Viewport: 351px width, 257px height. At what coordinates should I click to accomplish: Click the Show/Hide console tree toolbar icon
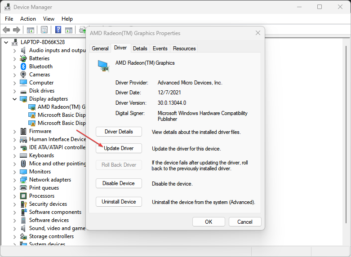31,30
